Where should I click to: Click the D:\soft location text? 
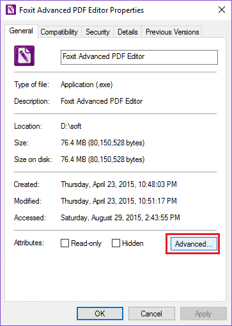coord(71,126)
